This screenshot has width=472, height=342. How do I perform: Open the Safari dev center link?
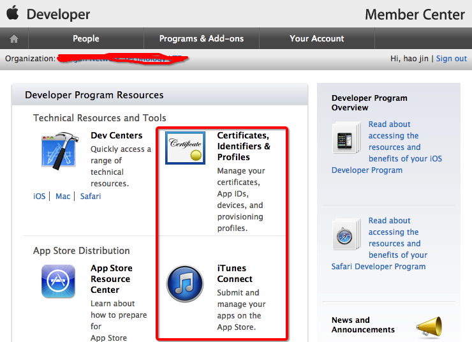(91, 197)
